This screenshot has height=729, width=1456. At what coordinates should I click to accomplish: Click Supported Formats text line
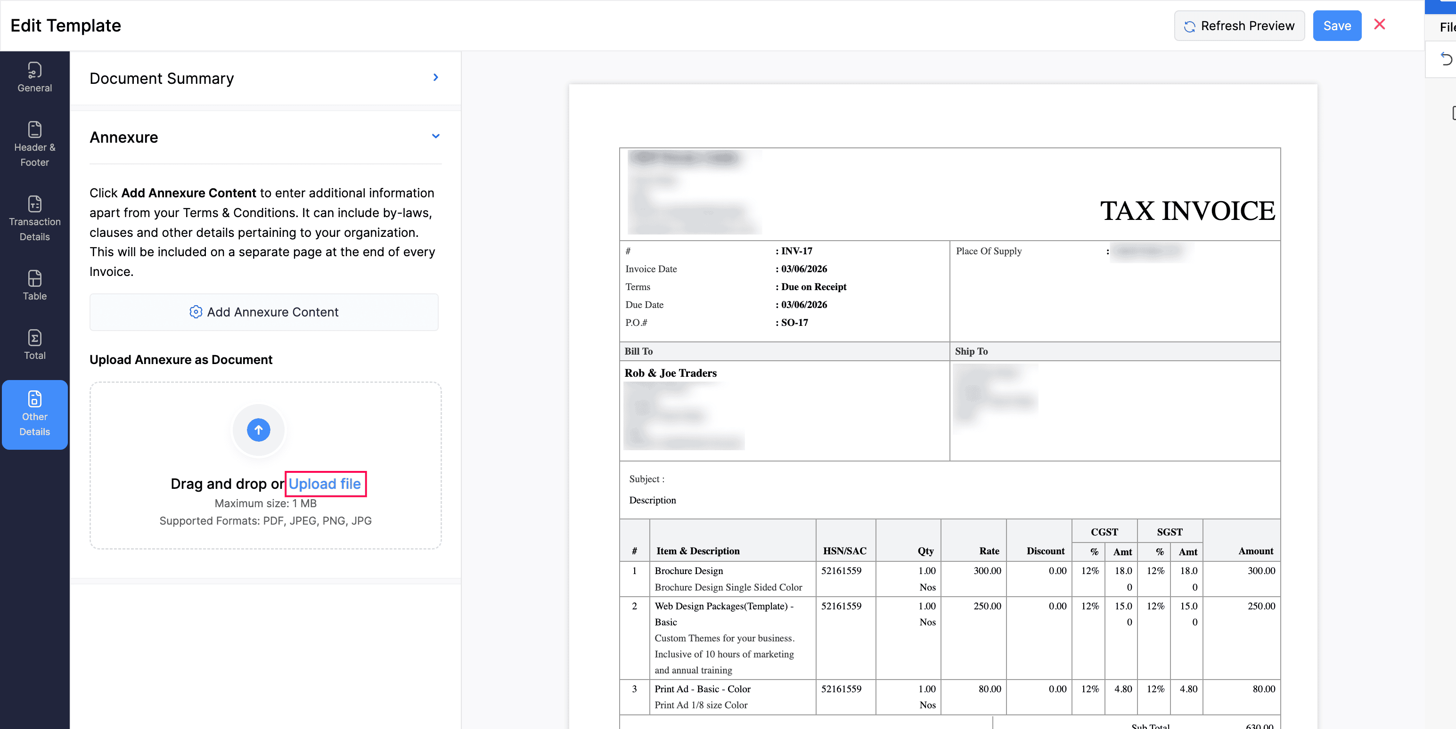(x=265, y=521)
